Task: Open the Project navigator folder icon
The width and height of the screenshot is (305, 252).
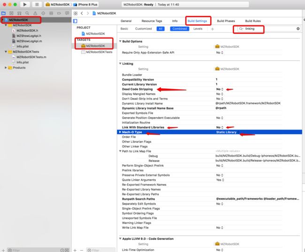Action: tap(3, 13)
